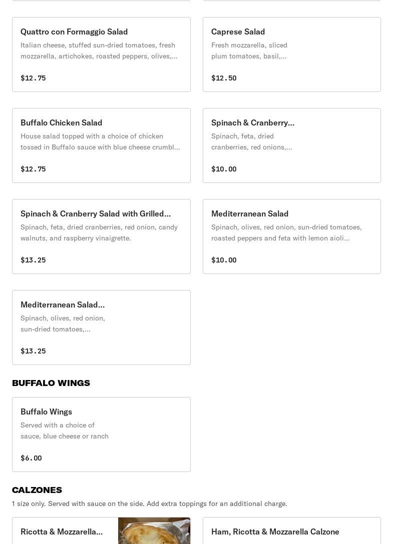Click the description mentioning lemon aioli
Image resolution: width=393 pixels, height=544 pixels.
coord(286,232)
